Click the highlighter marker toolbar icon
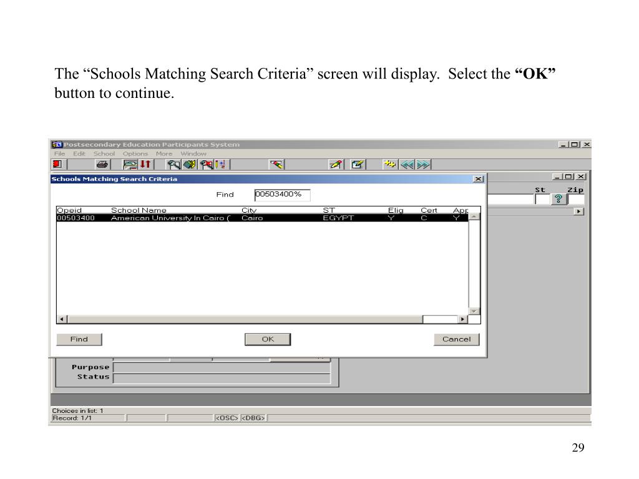This screenshot has width=639, height=479. [276, 164]
